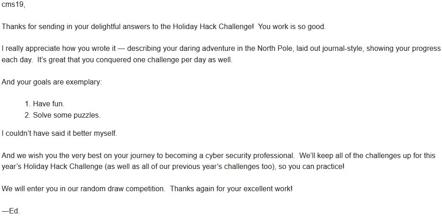Click 'Thanks again for your excellent work!'
This screenshot has height=218, width=442.
click(231, 188)
